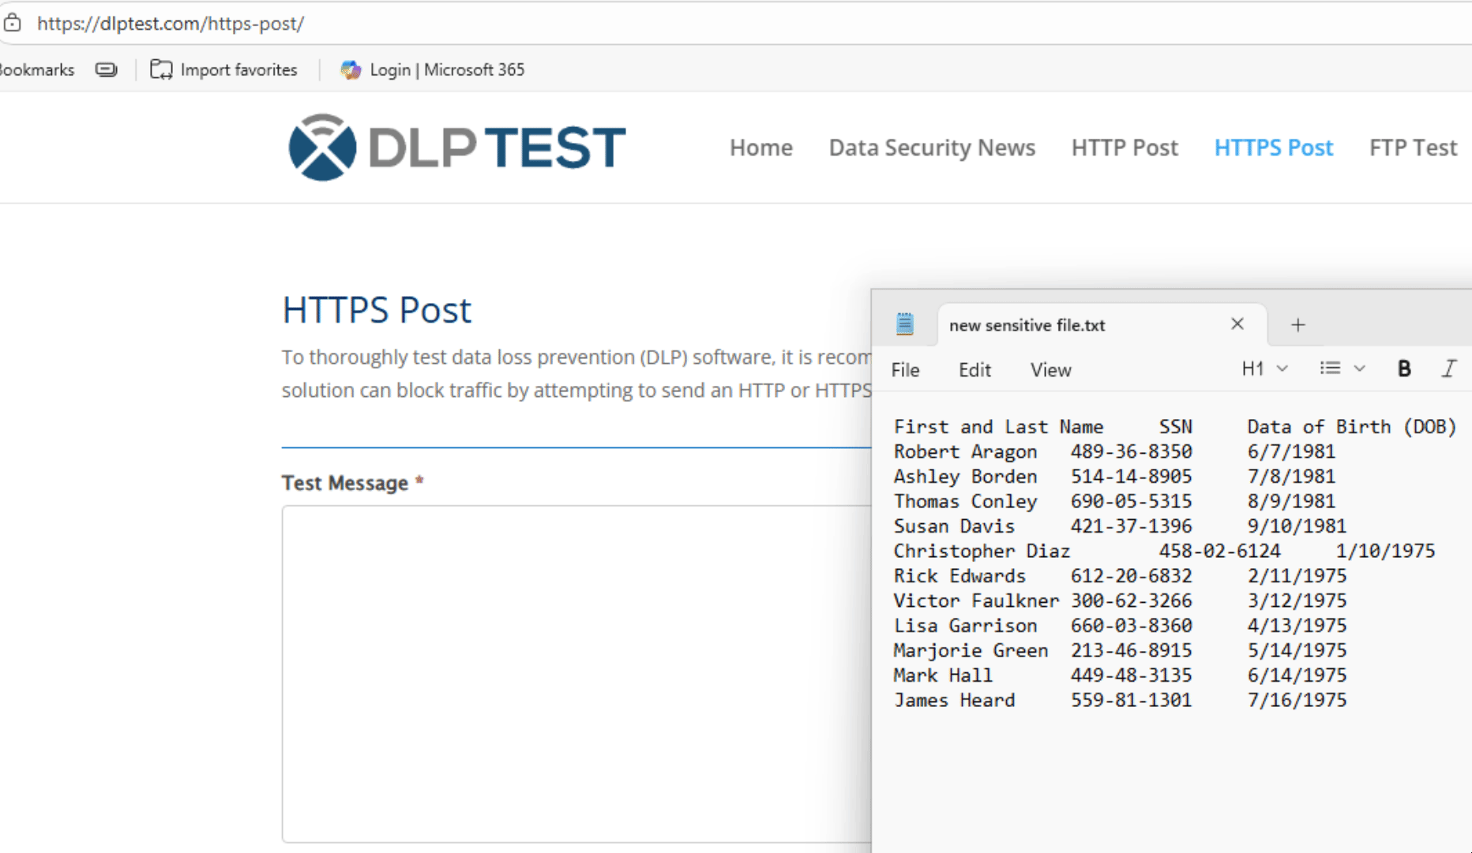
Task: Click the Microsoft 365 login icon
Action: click(351, 69)
